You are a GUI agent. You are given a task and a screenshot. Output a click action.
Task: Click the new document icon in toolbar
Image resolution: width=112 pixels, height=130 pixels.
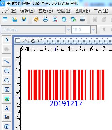coord(5,19)
